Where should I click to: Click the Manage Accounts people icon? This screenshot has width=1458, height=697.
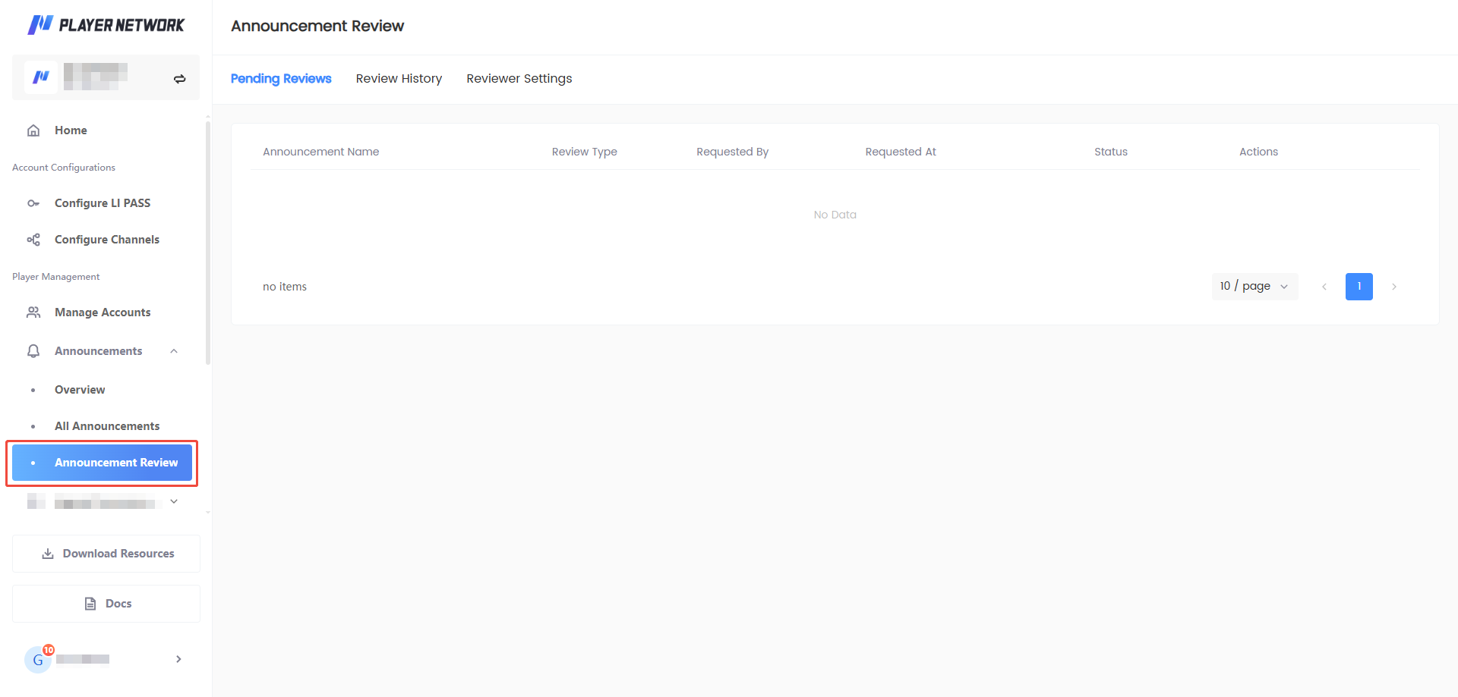tap(33, 312)
